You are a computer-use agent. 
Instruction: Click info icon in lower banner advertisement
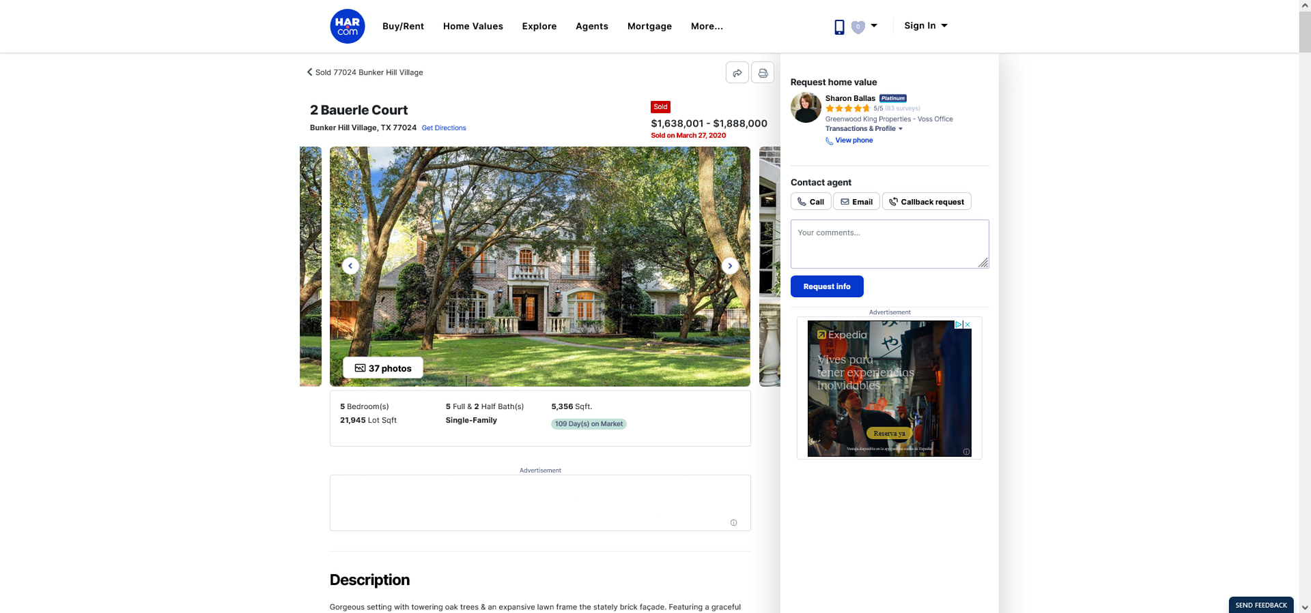coord(734,523)
